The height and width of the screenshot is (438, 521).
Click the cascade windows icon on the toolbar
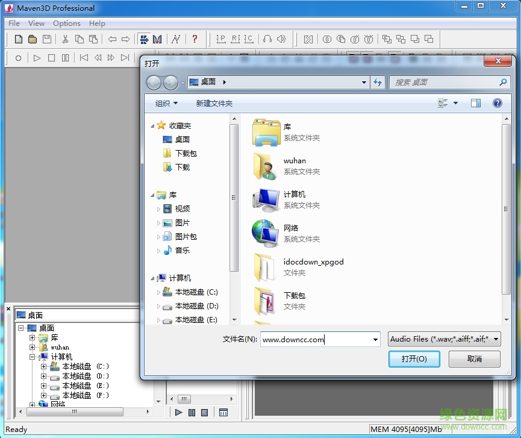386,39
